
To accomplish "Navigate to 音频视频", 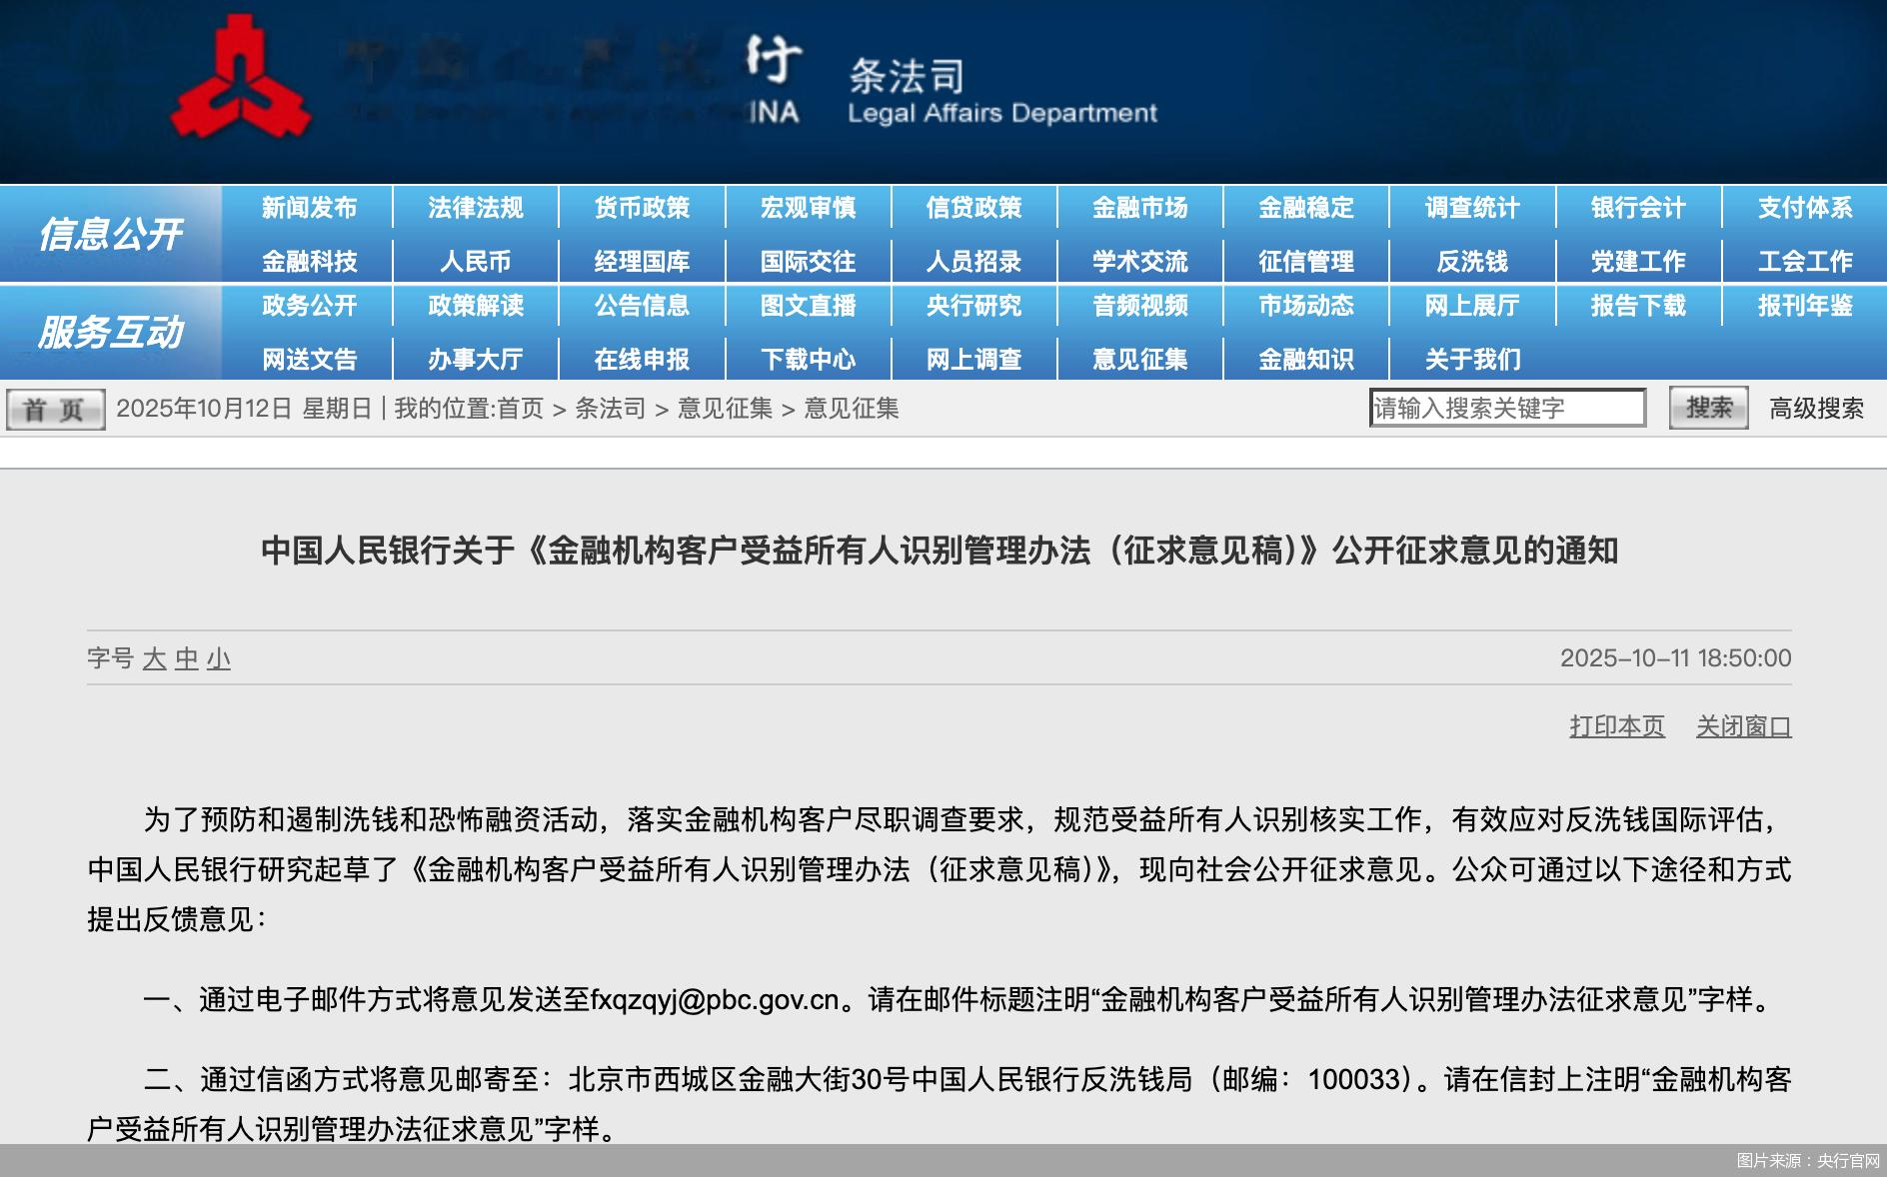I will (x=1139, y=306).
